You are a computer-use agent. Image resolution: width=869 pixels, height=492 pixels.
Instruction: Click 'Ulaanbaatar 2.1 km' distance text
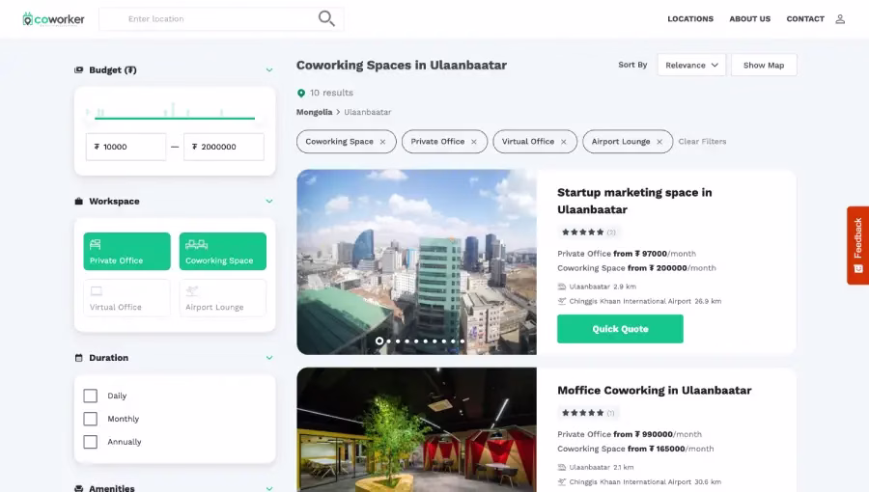[x=602, y=467]
